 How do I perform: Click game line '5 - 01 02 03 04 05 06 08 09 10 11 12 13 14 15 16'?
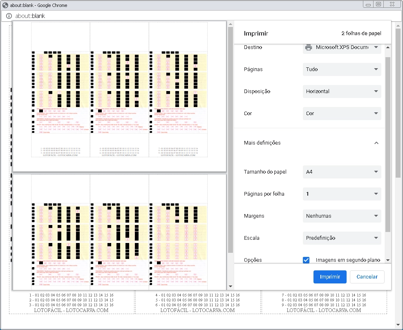coord(197,300)
